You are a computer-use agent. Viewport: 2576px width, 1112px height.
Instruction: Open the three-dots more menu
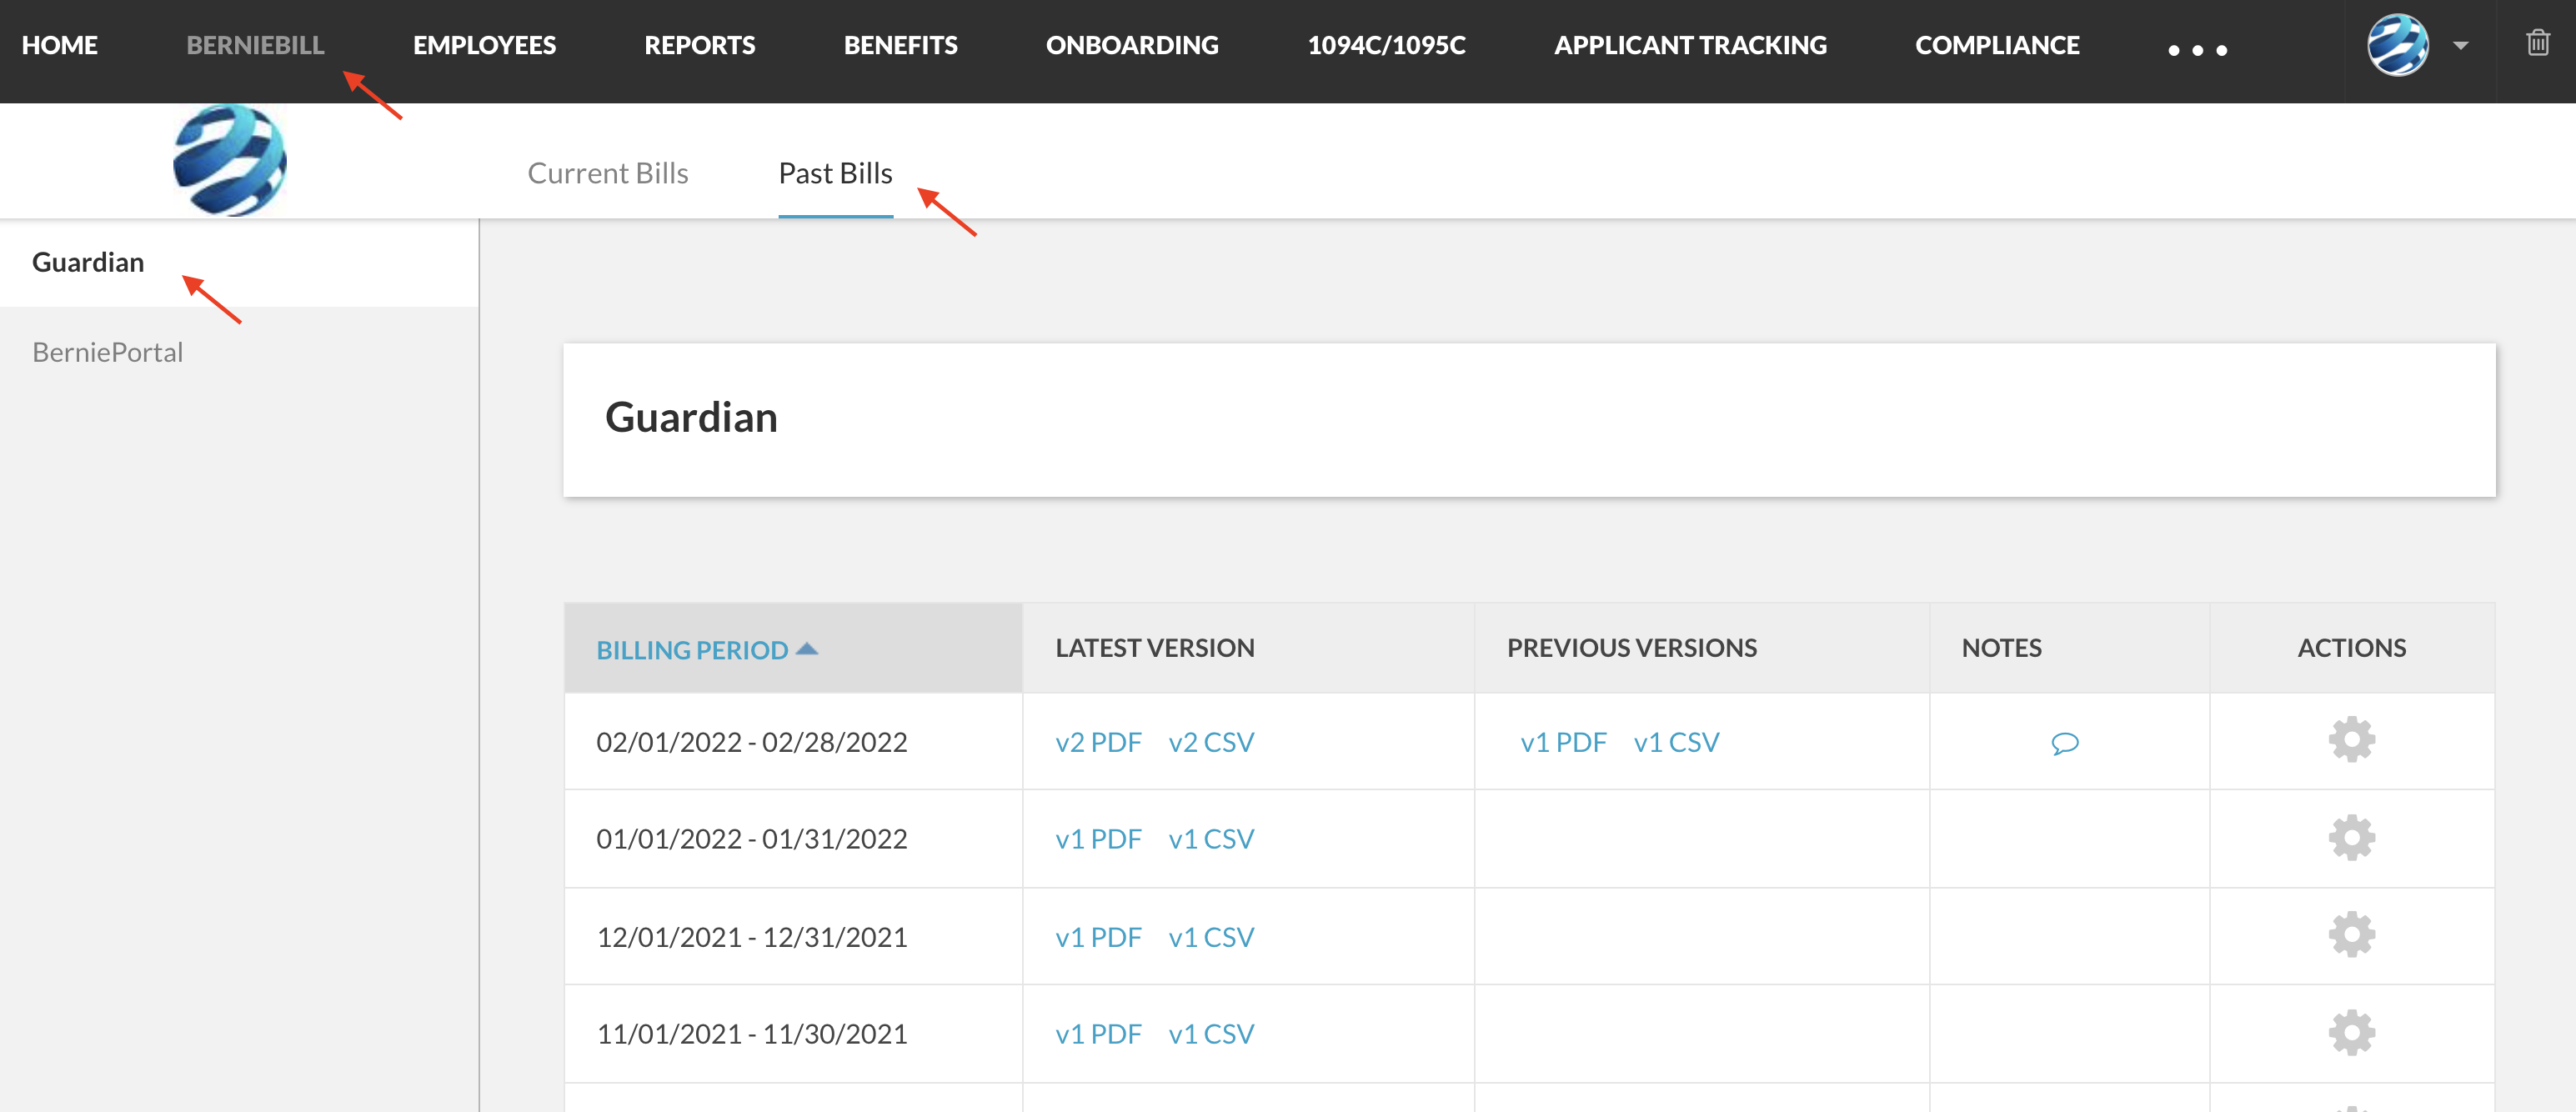click(2197, 49)
